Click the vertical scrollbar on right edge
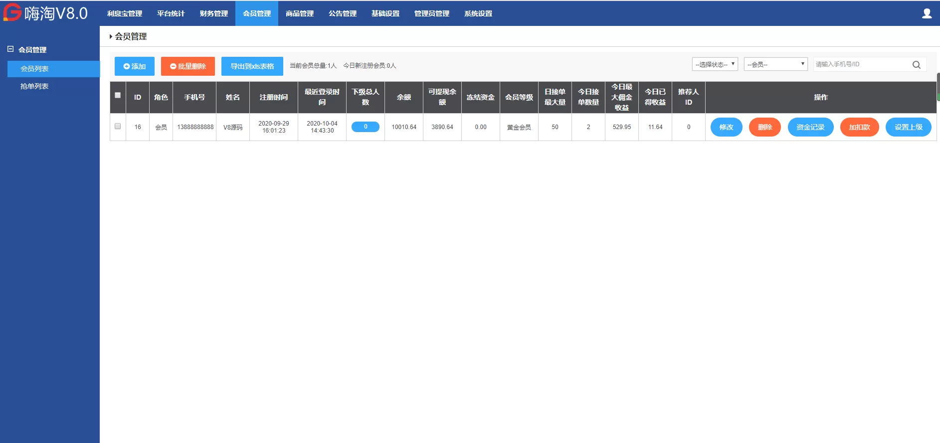Viewport: 940px width, 443px height. click(938, 87)
